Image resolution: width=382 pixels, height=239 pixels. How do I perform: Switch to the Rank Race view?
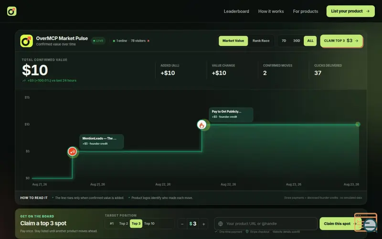[x=261, y=41]
